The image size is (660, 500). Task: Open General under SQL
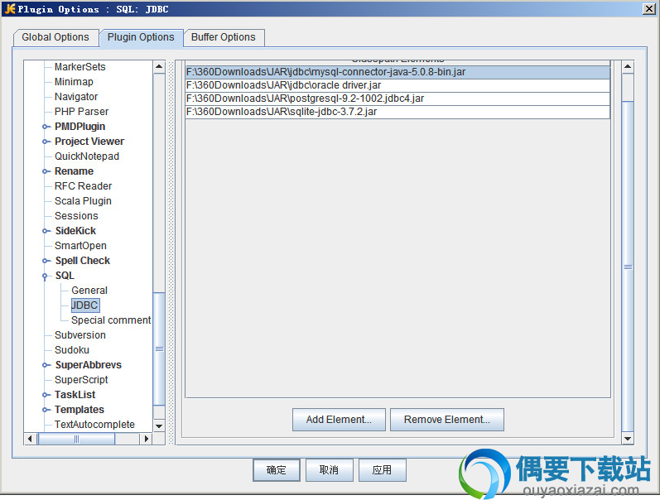[x=89, y=291]
